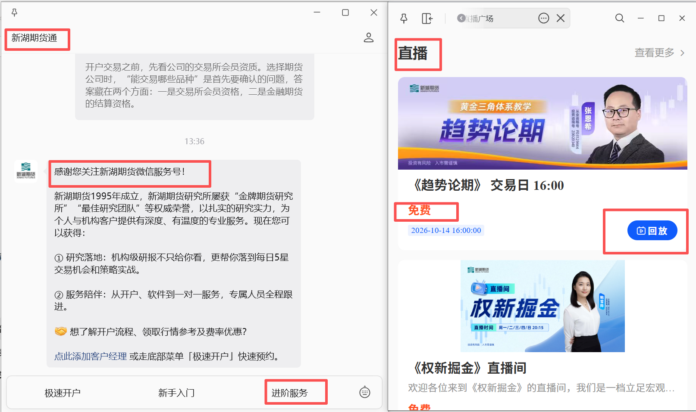The height and width of the screenshot is (412, 696).
Task: Switch to keyboard input icon in bottom menu
Action: (365, 392)
